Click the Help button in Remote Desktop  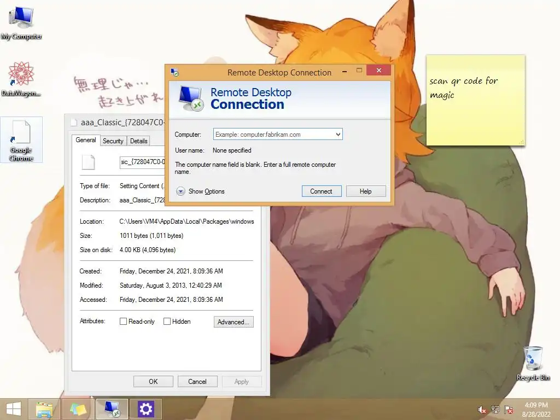(x=366, y=191)
